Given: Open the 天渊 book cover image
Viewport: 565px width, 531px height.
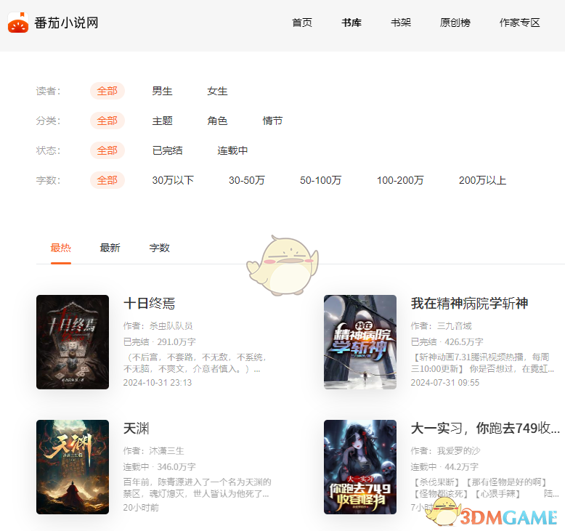Looking at the screenshot, I should pos(73,467).
